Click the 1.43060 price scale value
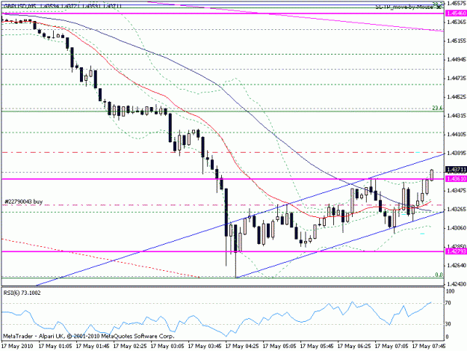Image resolution: width=467 pixels, height=351 pixels. pos(457,228)
